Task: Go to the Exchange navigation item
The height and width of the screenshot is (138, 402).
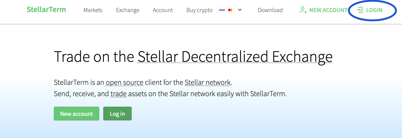Action: point(128,10)
